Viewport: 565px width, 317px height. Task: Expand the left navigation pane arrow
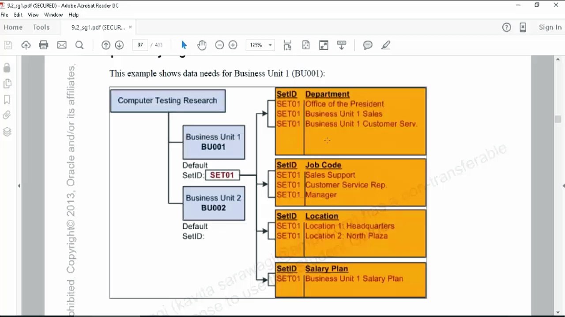click(x=19, y=186)
